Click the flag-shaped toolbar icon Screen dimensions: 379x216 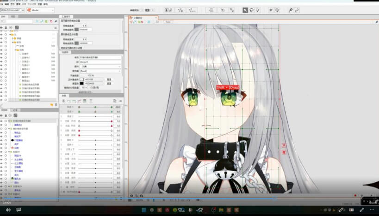tap(271, 10)
